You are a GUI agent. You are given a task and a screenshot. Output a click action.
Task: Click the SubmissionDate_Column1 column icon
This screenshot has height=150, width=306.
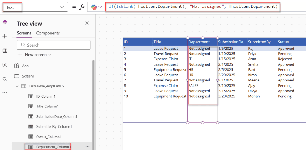click(31, 116)
